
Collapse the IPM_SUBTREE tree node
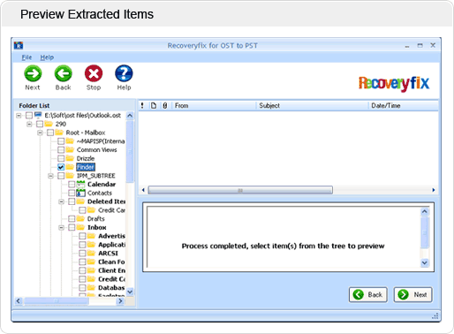pos(50,176)
